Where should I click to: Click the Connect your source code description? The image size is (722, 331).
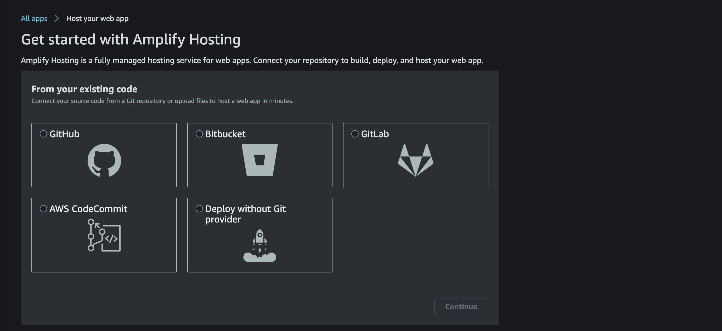162,101
